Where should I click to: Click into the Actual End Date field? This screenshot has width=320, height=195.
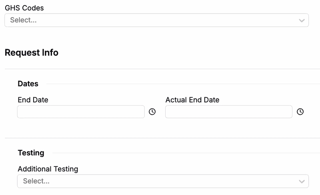click(x=228, y=112)
